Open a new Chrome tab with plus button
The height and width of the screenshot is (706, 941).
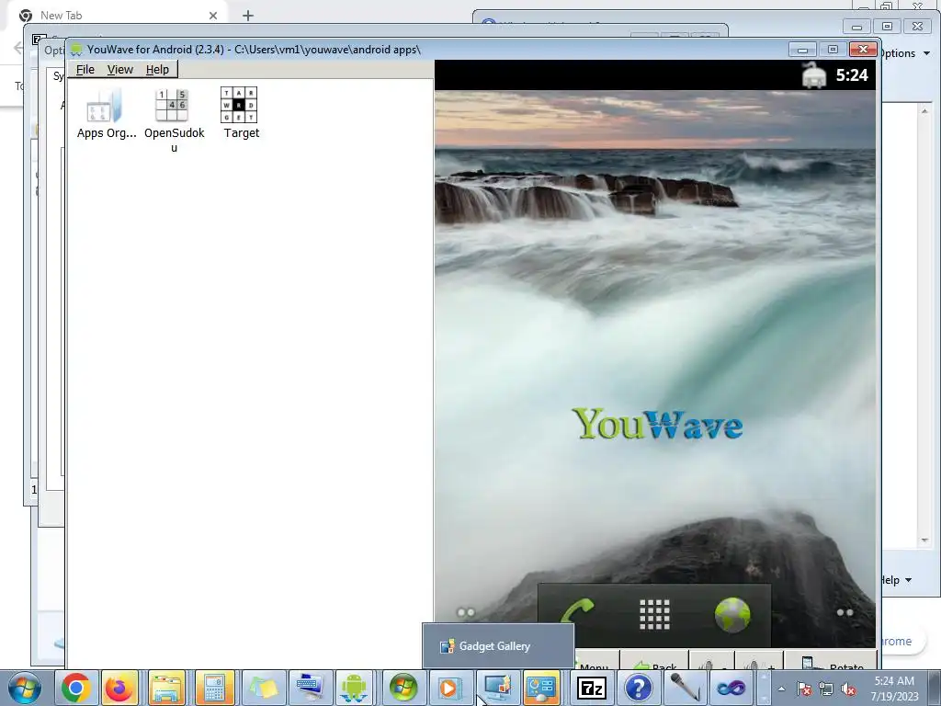tap(248, 16)
